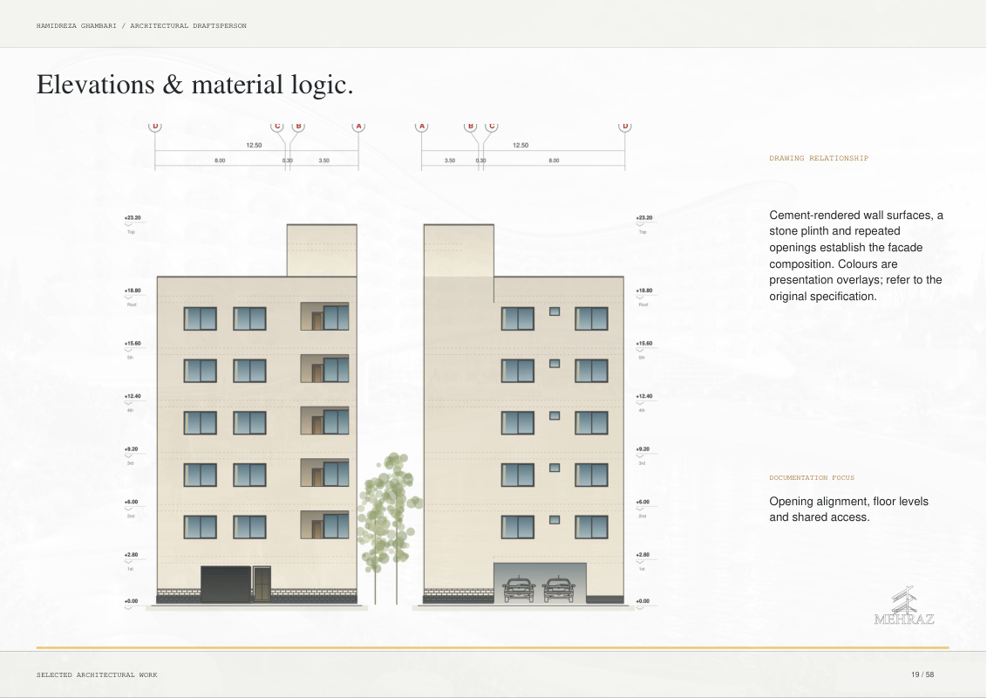
Task: Select the heading "Elevations & material logic."
Action: coord(195,85)
